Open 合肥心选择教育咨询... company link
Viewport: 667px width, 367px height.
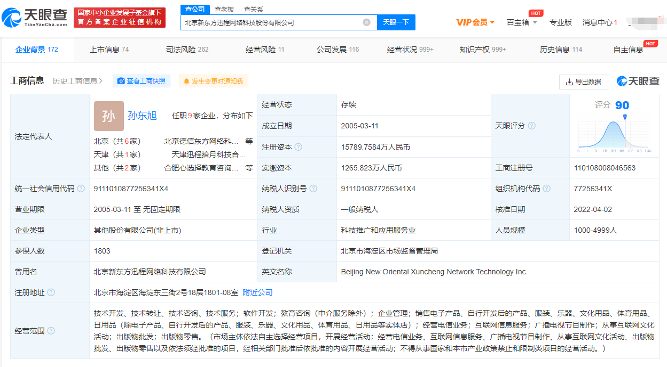click(201, 168)
